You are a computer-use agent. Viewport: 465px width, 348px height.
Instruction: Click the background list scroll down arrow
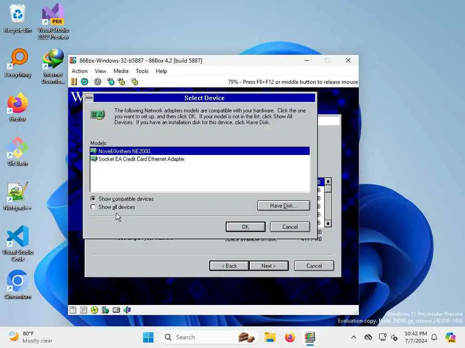click(x=328, y=223)
